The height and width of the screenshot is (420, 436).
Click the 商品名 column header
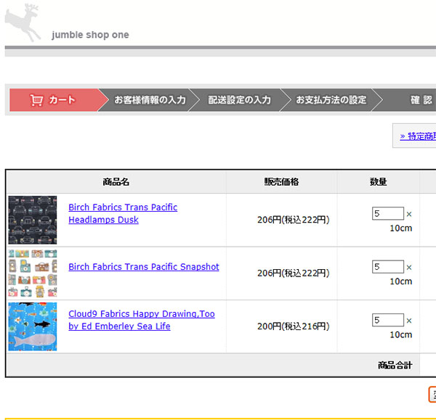116,182
